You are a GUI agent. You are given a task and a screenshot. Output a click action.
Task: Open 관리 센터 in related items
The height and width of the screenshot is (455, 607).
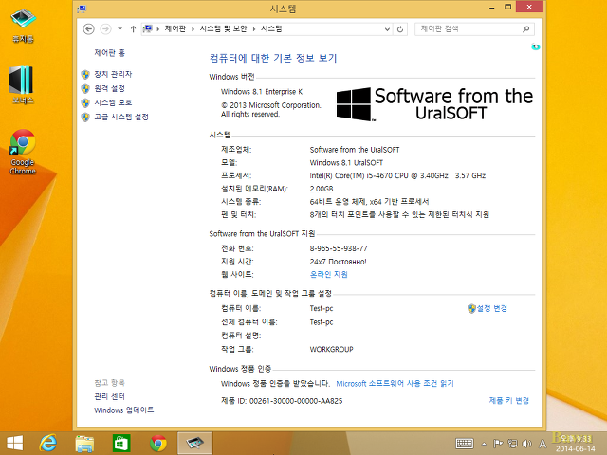[110, 396]
